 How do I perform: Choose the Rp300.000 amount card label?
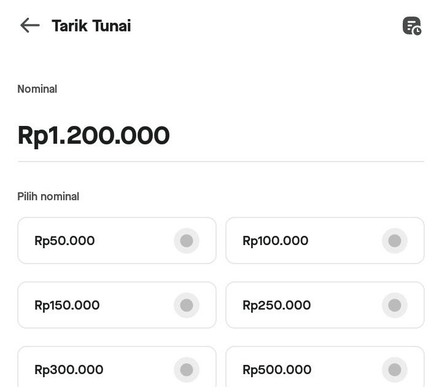click(x=69, y=370)
